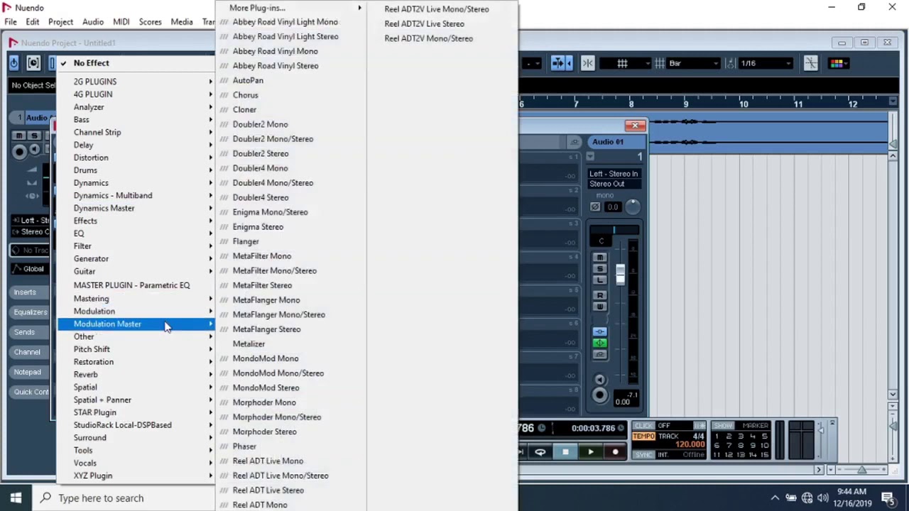Viewport: 909px width, 511px height.
Task: Click the network icon in system tray
Action: [x=807, y=498]
